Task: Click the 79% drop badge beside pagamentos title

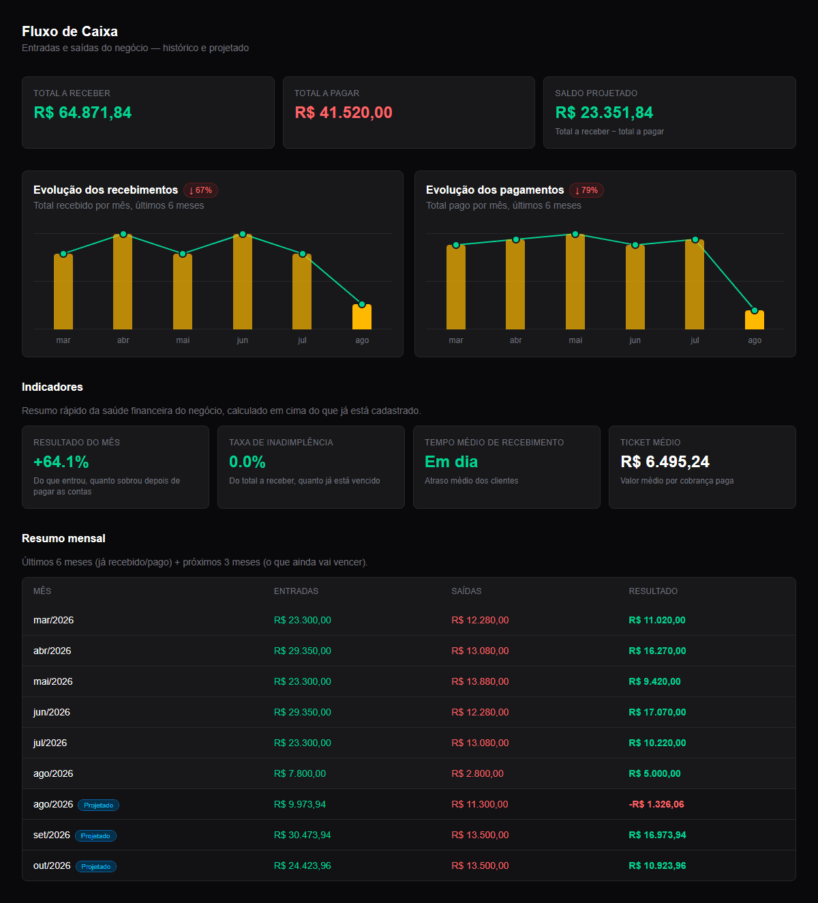Action: pyautogui.click(x=586, y=190)
